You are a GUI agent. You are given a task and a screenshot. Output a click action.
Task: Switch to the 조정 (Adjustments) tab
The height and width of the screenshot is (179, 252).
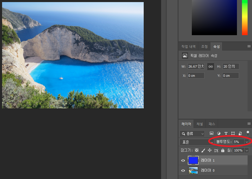pos(204,47)
